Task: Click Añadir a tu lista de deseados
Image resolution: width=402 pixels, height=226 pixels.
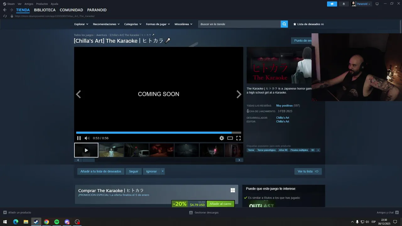Action: (101, 171)
